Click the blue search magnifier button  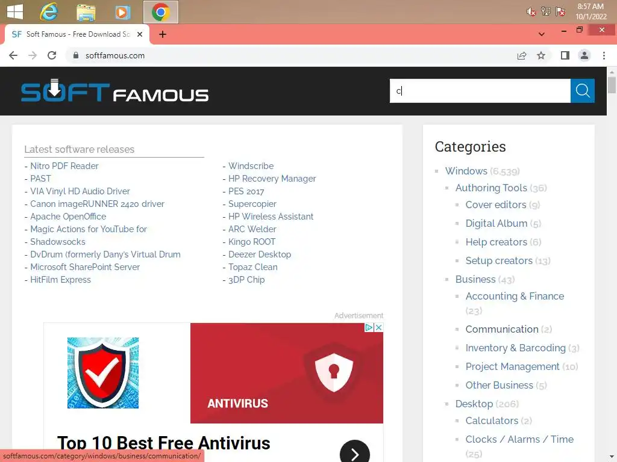(x=583, y=91)
